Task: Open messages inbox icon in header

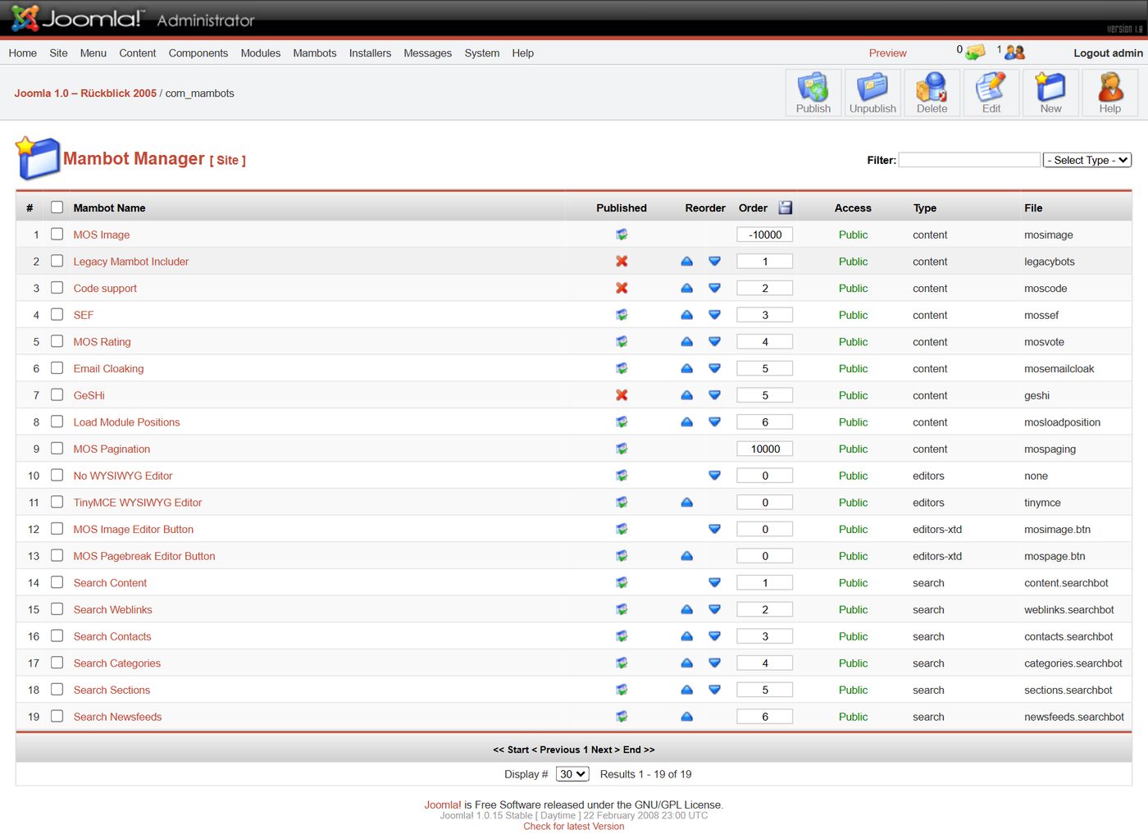Action: tap(975, 52)
